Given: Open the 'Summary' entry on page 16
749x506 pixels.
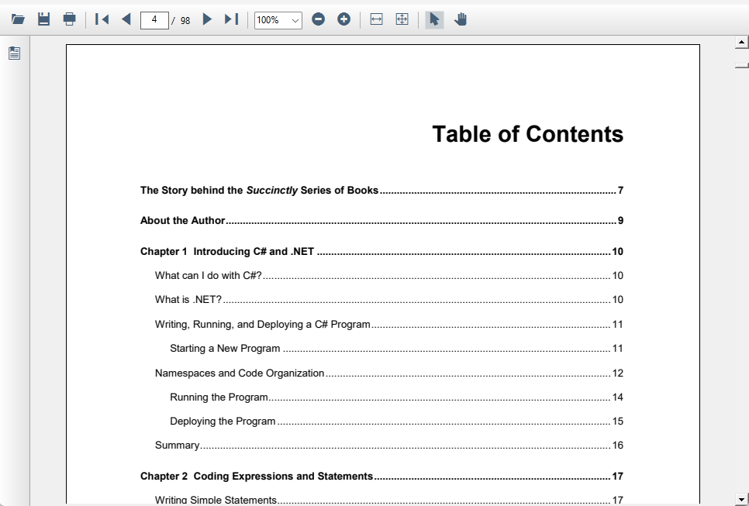Looking at the screenshot, I should (x=388, y=445).
